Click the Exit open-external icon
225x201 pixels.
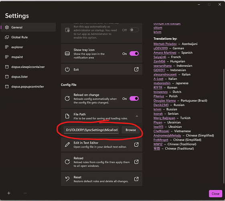(x=136, y=70)
